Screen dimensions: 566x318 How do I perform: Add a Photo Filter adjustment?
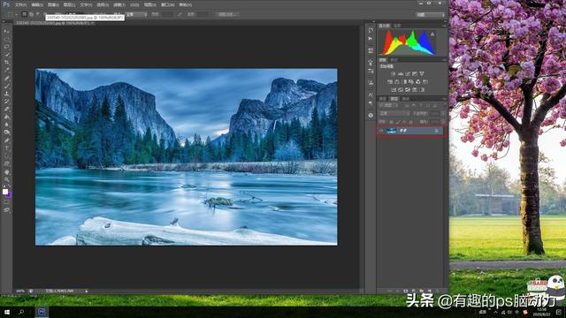coord(411,82)
